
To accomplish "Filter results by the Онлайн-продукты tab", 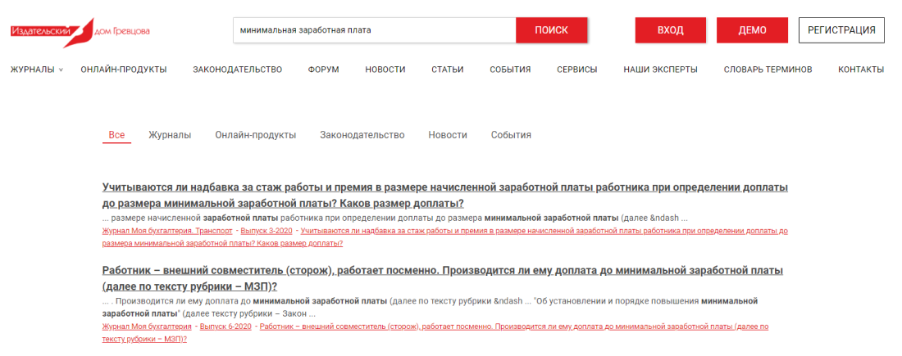I will click(256, 135).
